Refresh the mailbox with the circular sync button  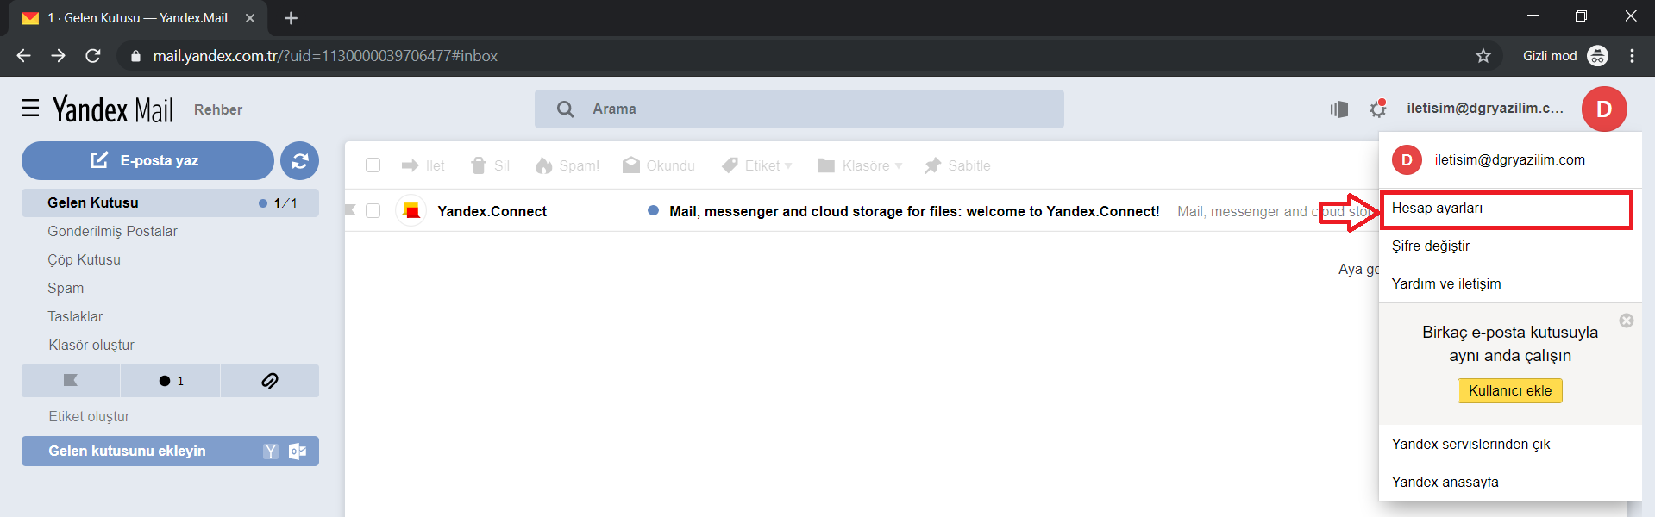299,160
